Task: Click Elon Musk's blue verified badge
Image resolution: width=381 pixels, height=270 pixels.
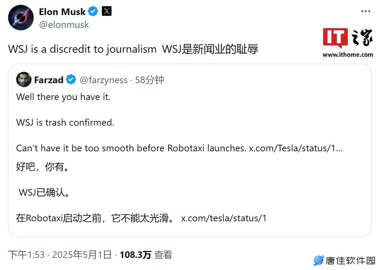Action: pos(93,11)
